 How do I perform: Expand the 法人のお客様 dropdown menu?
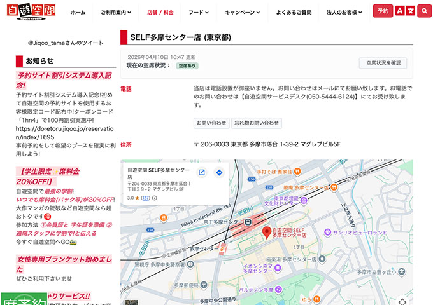[x=344, y=13]
